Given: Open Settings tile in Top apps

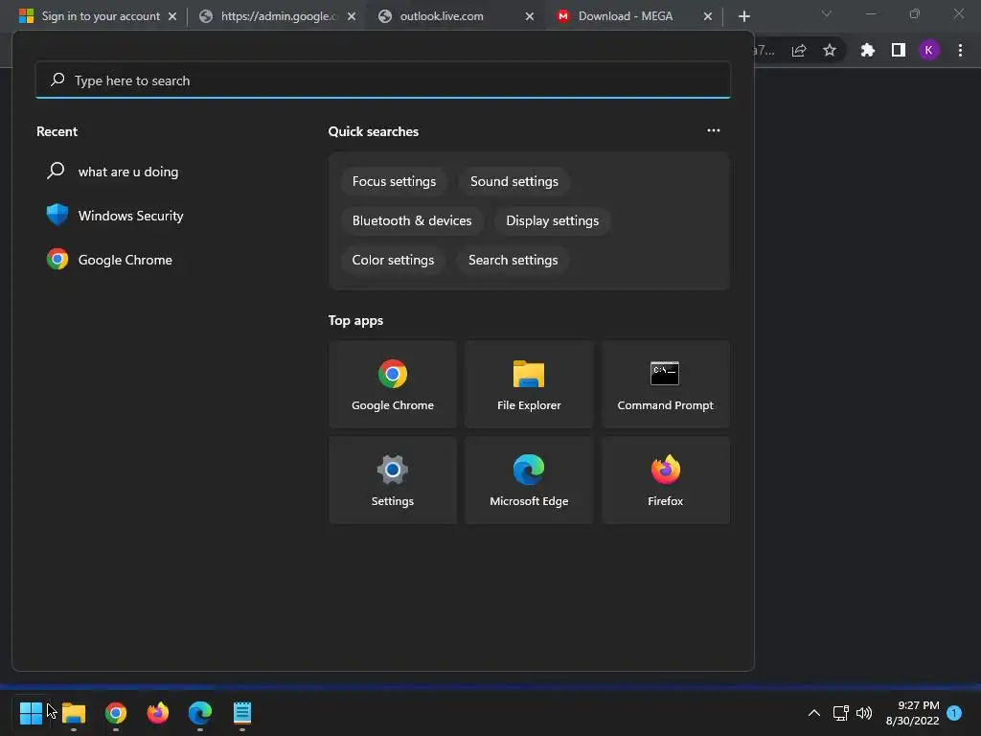Looking at the screenshot, I should coord(392,480).
